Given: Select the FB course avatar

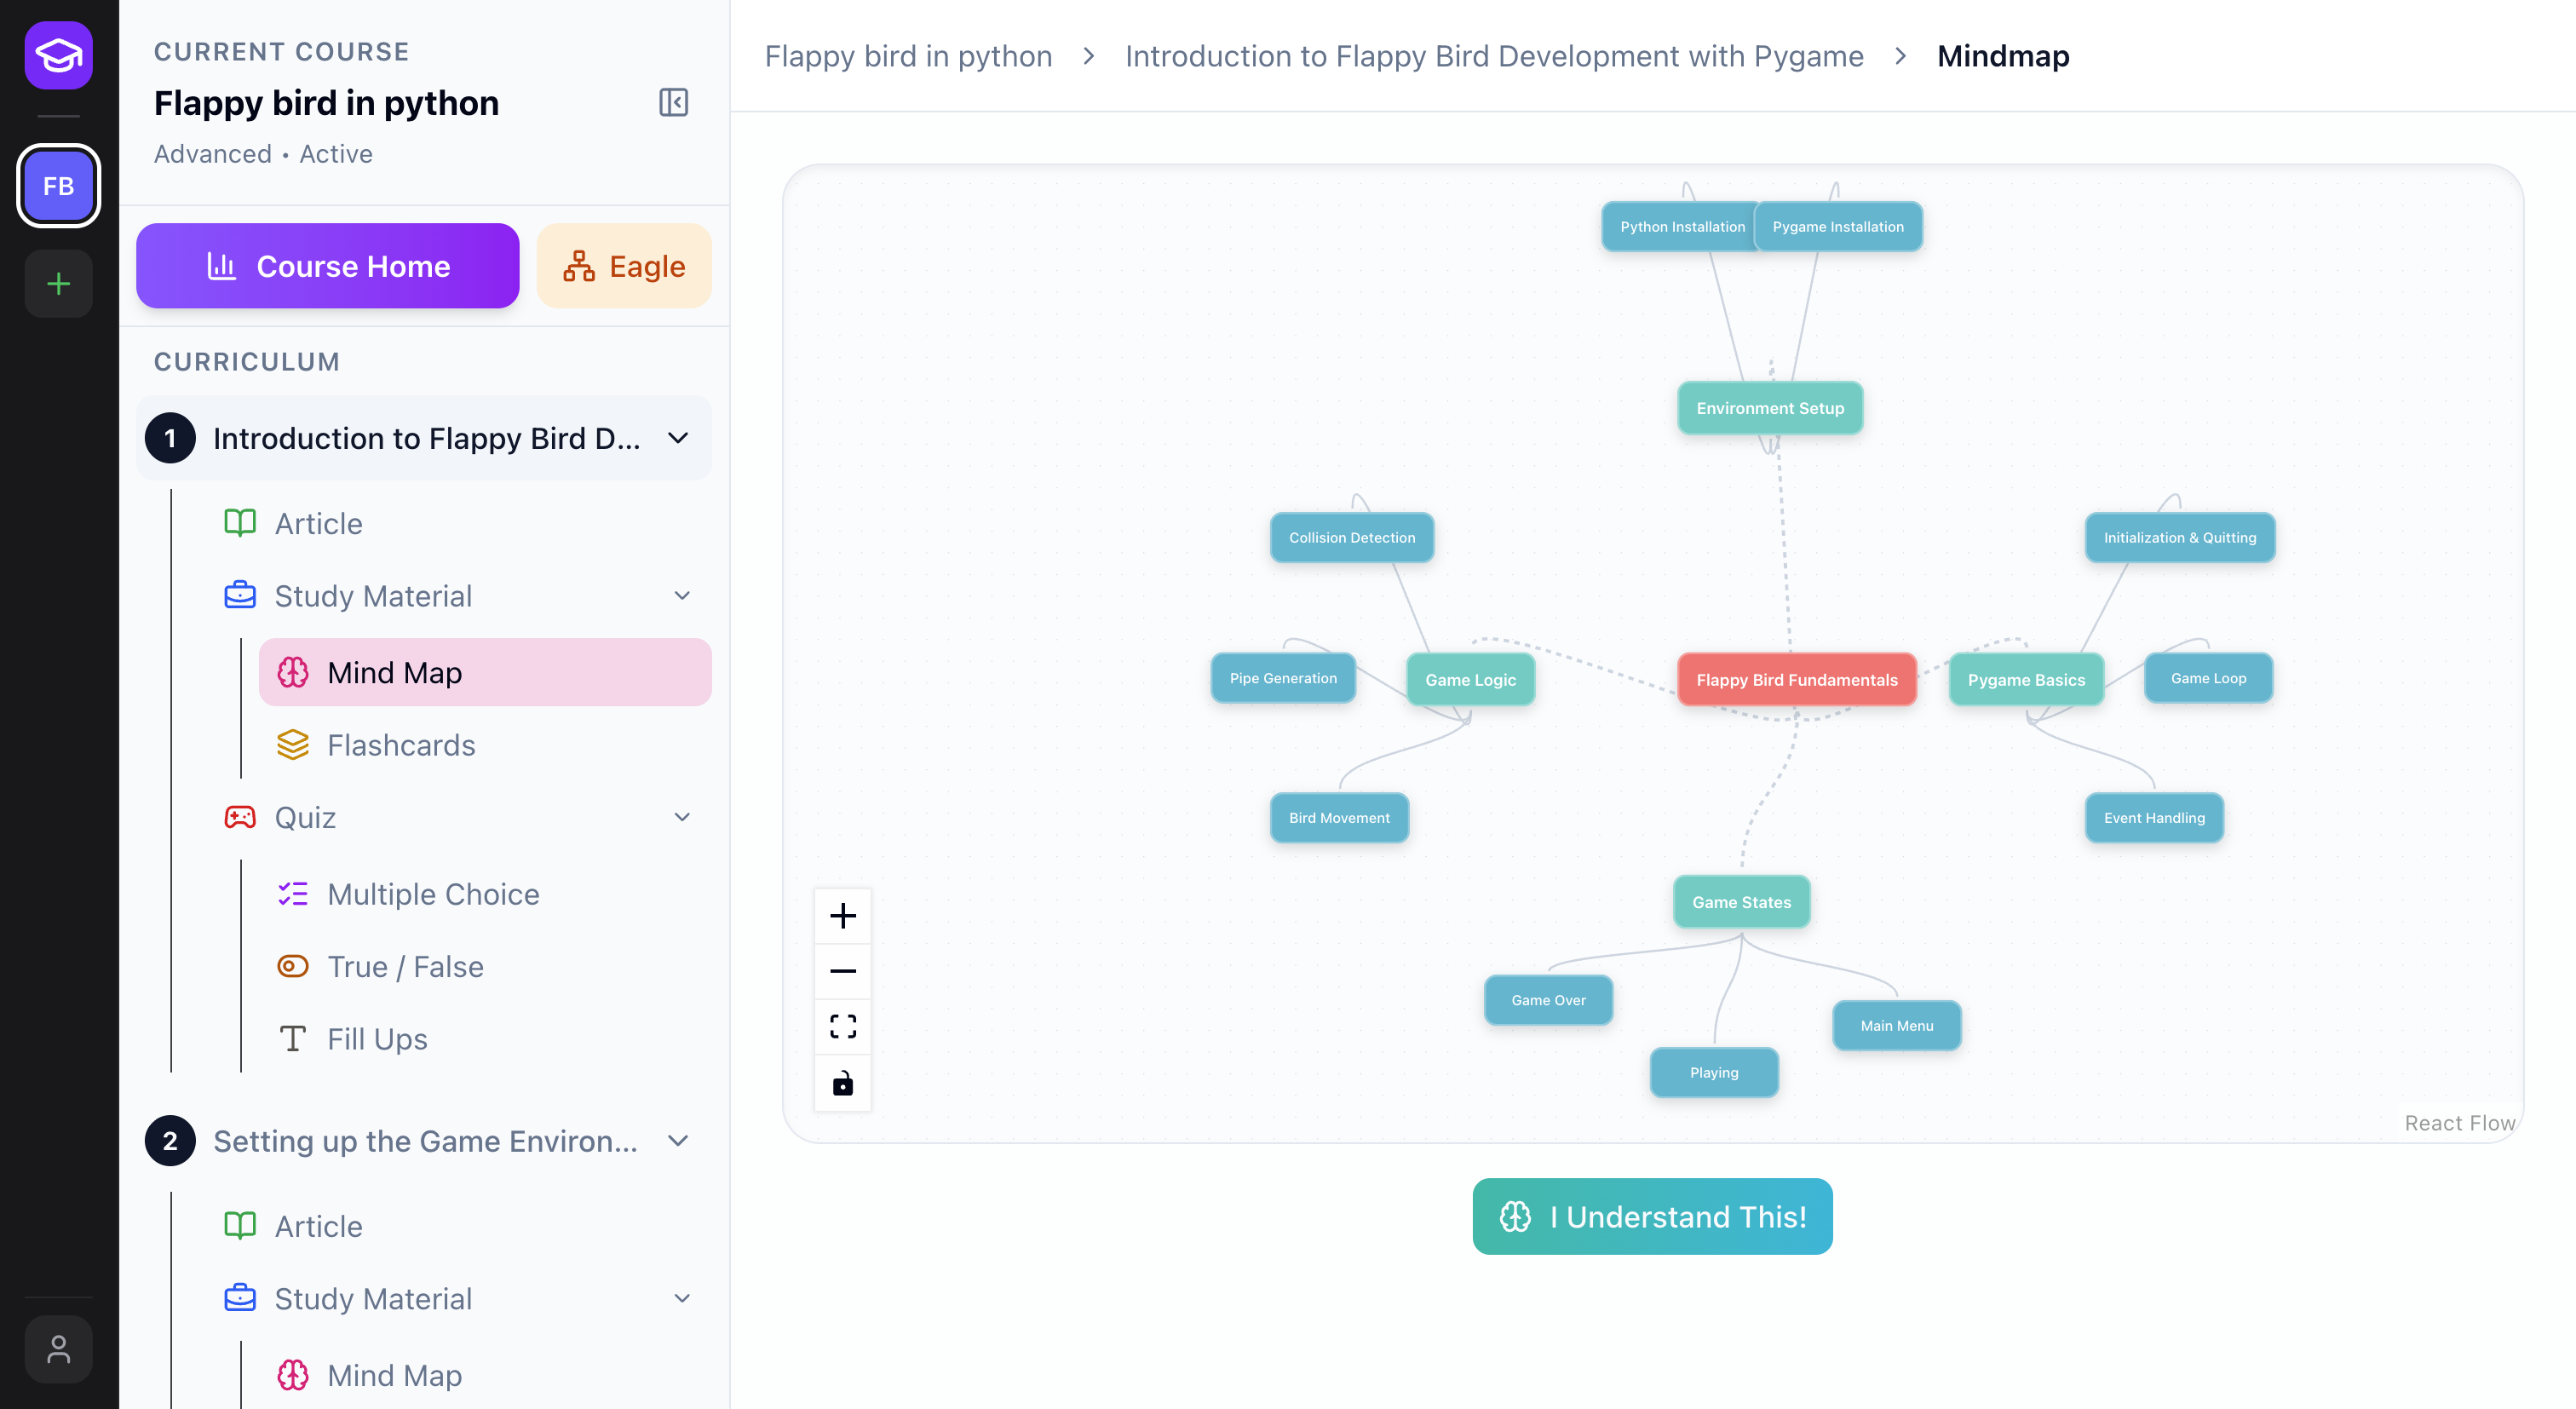Looking at the screenshot, I should (58, 186).
